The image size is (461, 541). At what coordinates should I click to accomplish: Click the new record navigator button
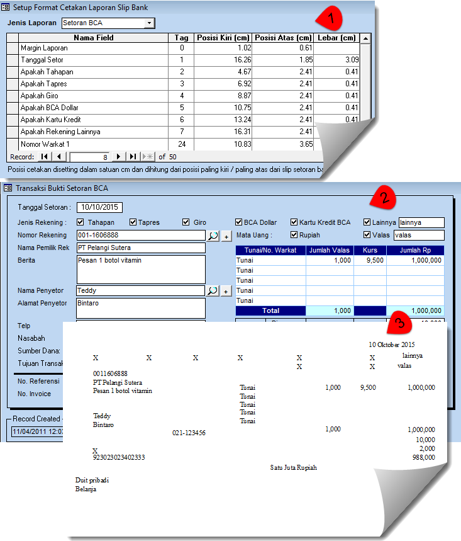148,157
